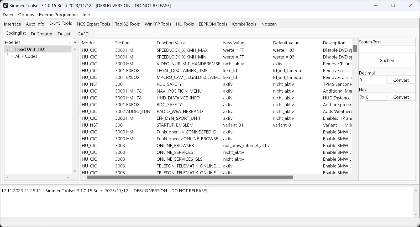Open the Info menu
The image size is (420, 227).
click(86, 15)
